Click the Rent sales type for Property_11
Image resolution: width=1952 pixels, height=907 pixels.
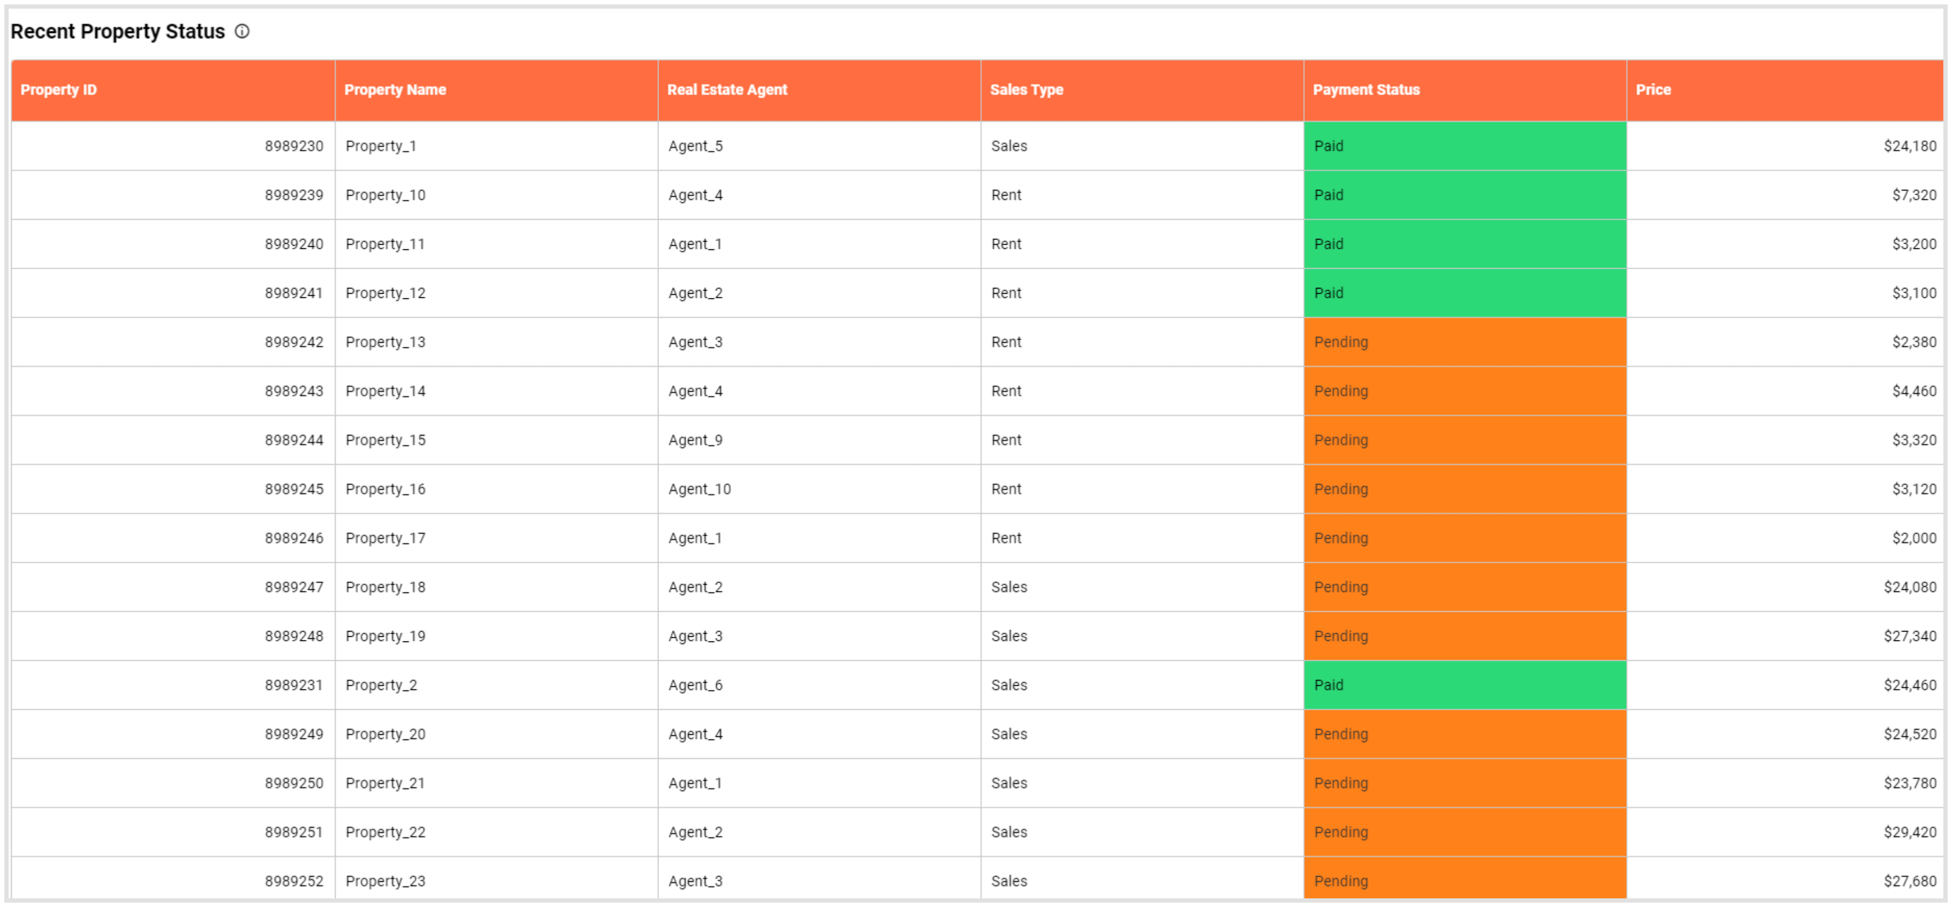pos(1006,244)
